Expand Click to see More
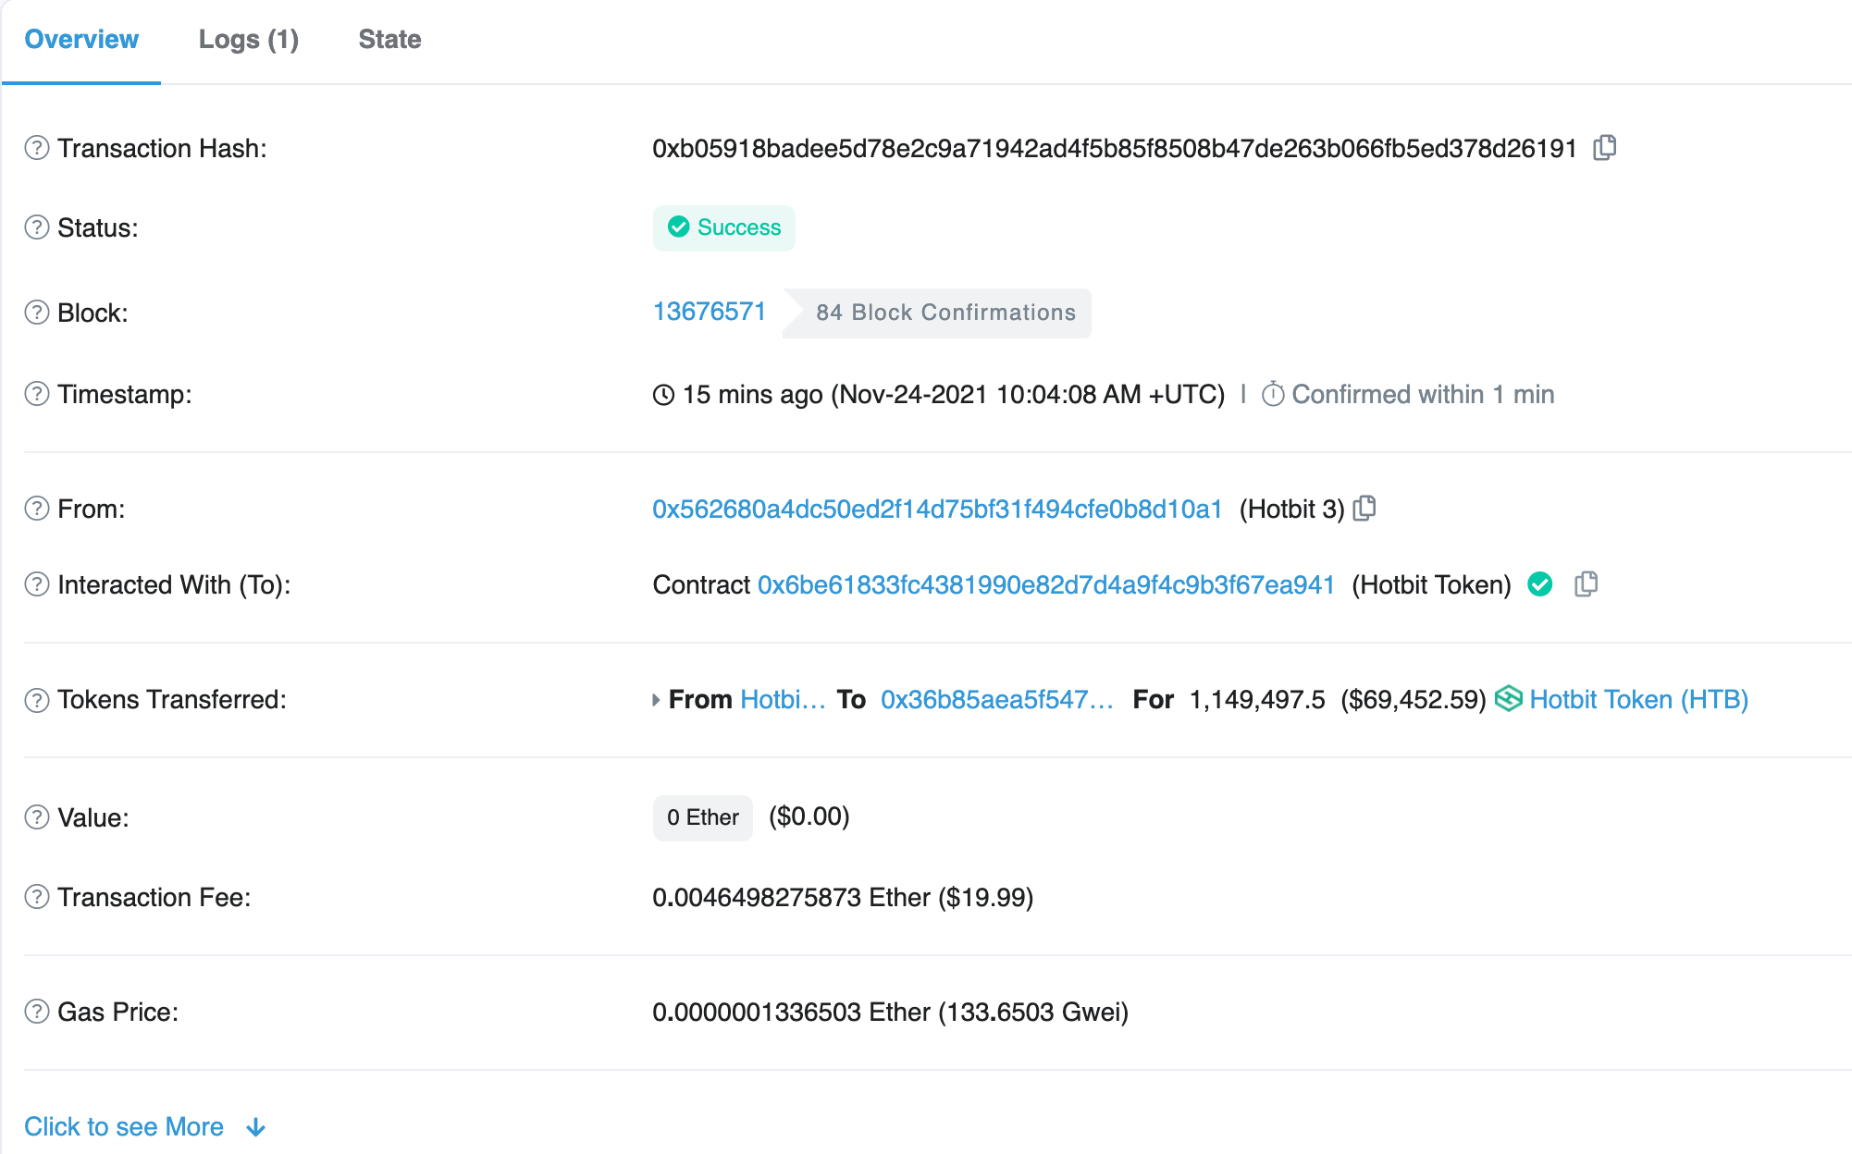 [124, 1126]
